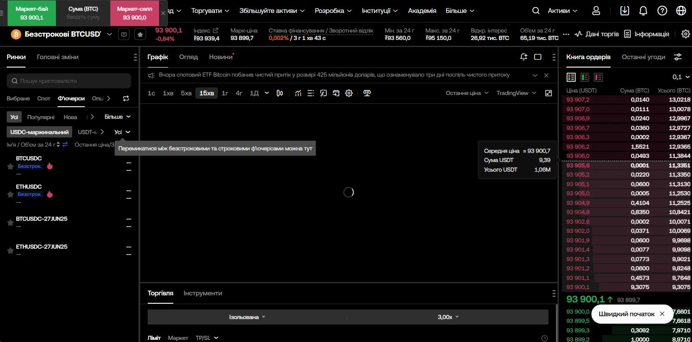Select the Маркет order type tab
This screenshot has height=342, width=692.
click(178, 338)
